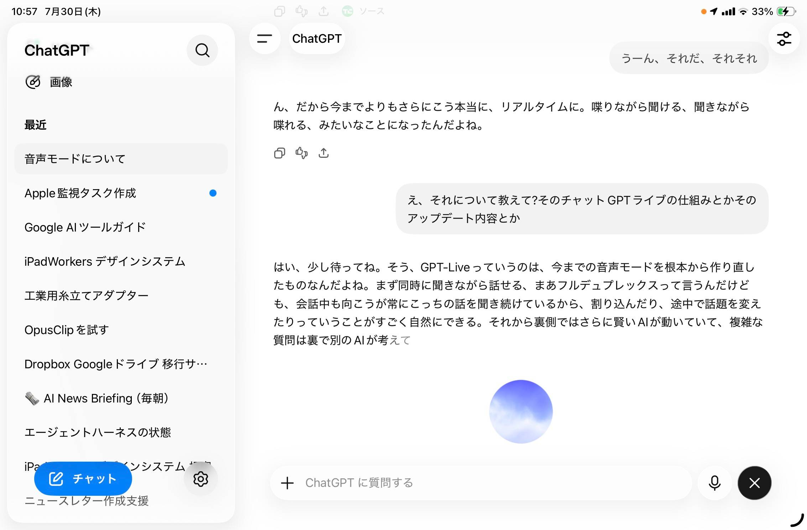Rate the first response with thumbs icon
Image resolution: width=807 pixels, height=530 pixels.
302,153
